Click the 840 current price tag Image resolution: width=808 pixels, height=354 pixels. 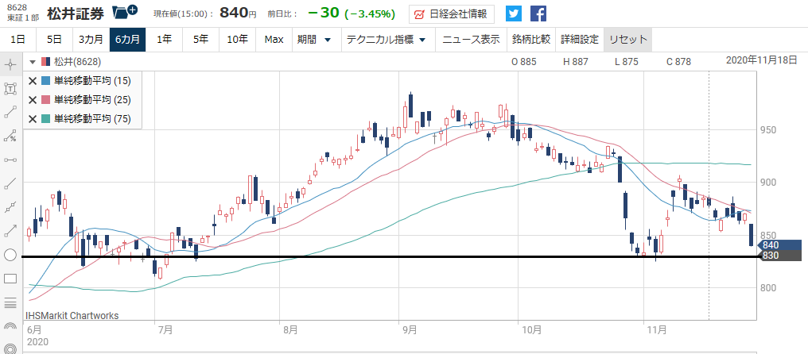781,245
